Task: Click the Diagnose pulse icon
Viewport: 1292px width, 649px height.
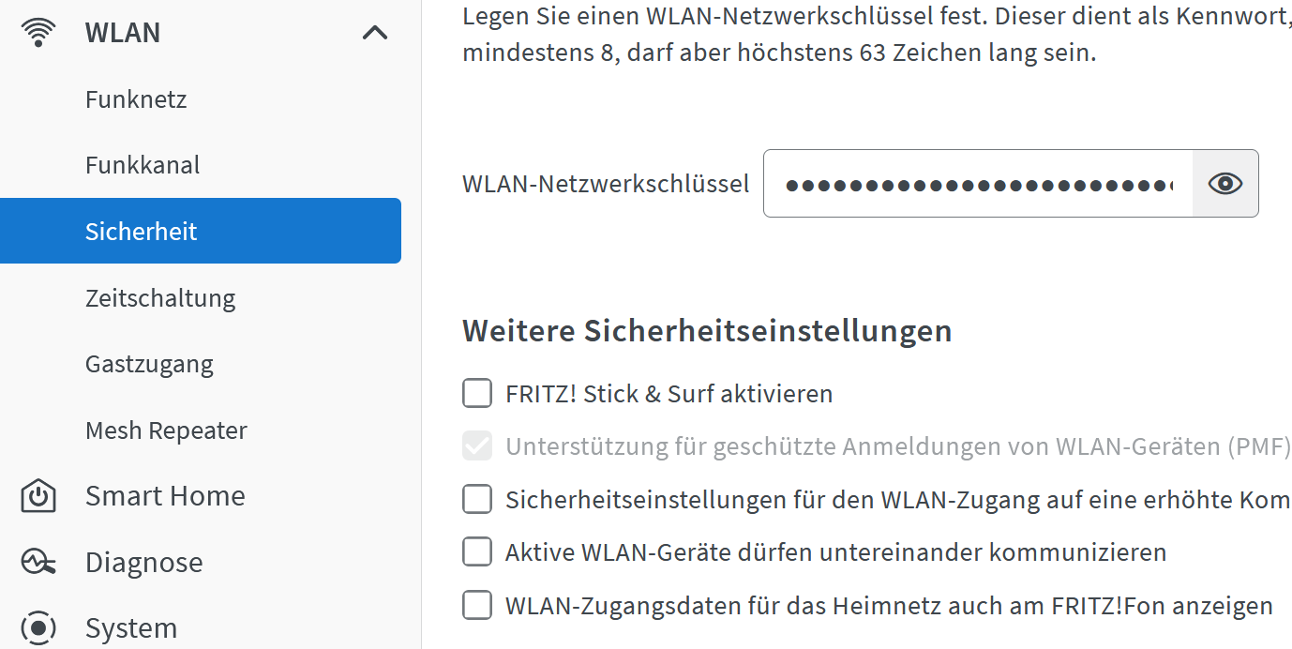Action: 38,562
